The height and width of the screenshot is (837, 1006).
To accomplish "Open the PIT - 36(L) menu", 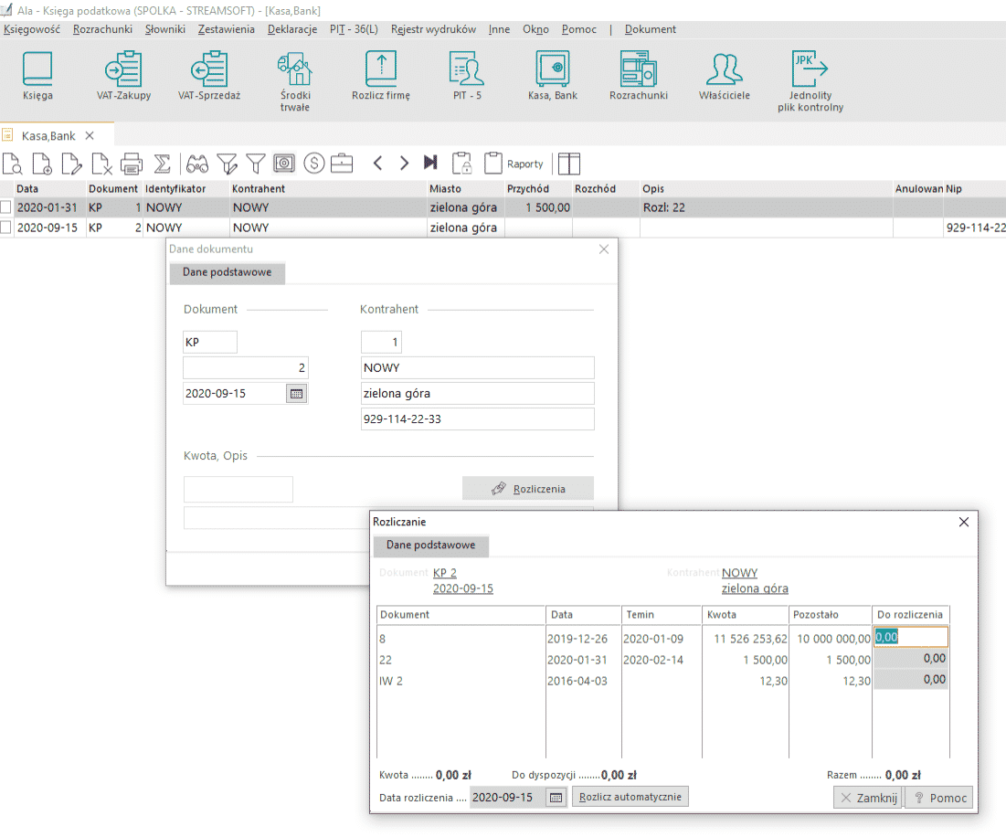I will click(354, 29).
